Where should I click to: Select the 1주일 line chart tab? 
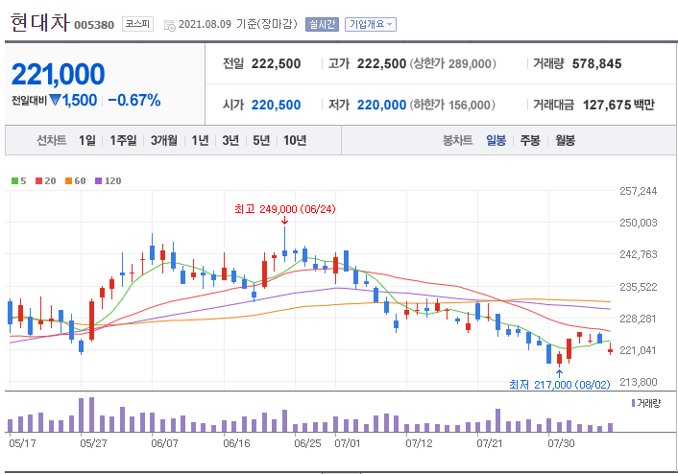point(123,140)
